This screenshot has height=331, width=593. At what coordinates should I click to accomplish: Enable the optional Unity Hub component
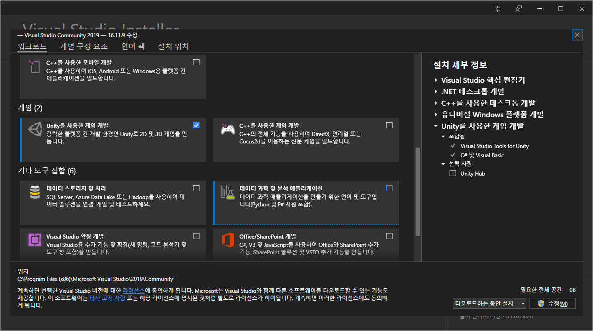[x=453, y=173]
